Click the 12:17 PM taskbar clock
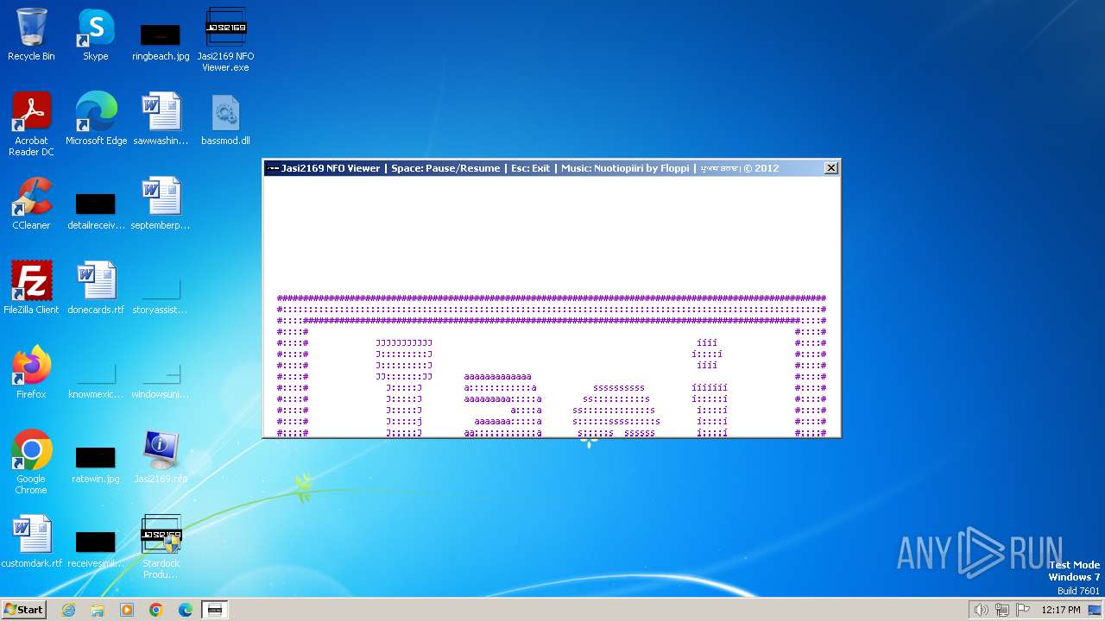 (1061, 610)
